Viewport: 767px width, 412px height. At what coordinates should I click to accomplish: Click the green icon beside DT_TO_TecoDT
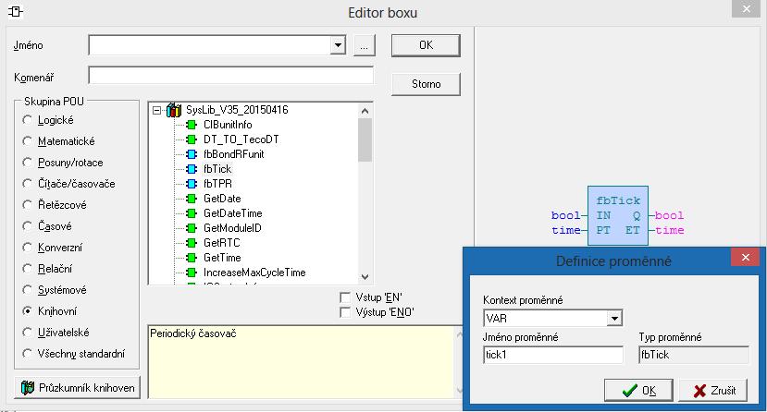pyautogui.click(x=192, y=139)
